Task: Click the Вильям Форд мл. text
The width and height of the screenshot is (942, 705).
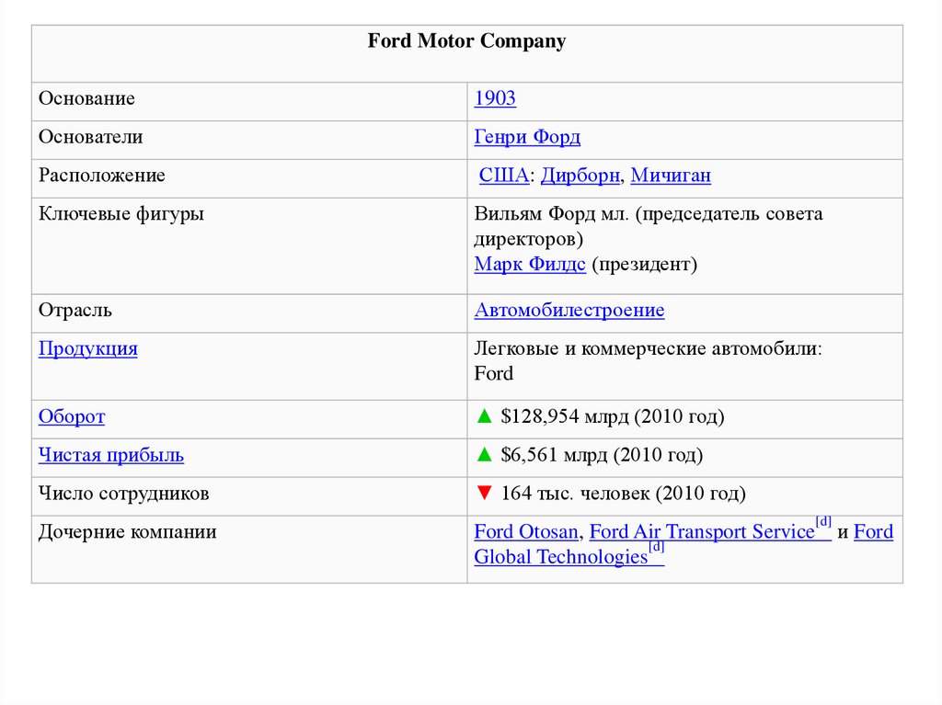Action: [x=552, y=214]
